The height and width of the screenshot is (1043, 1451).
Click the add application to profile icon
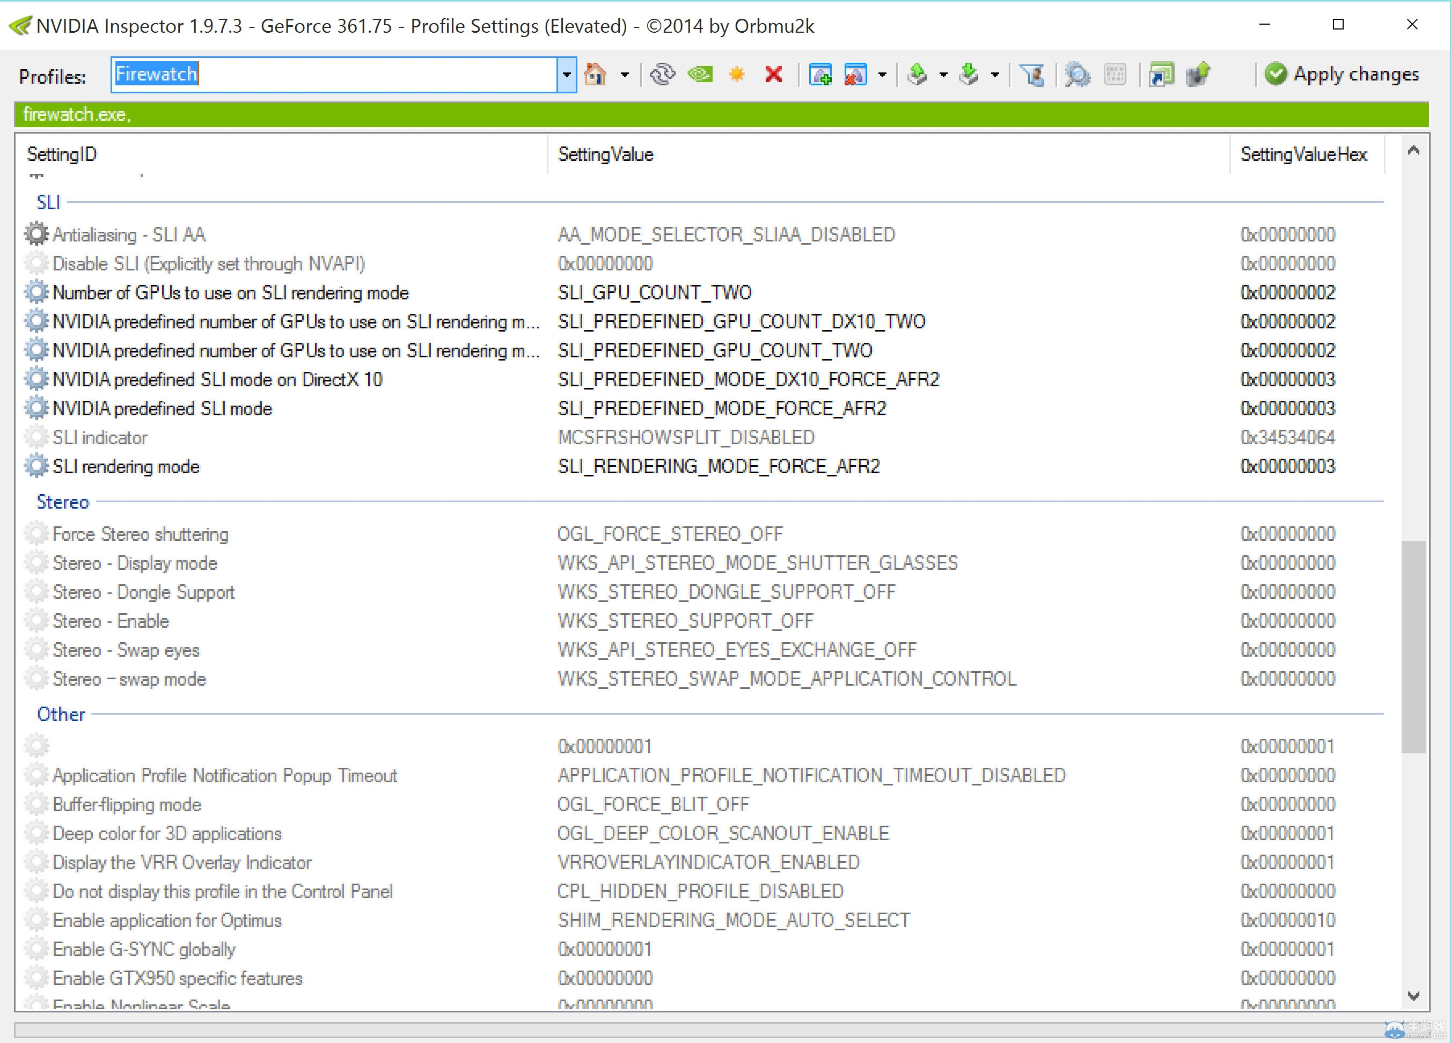click(x=820, y=74)
